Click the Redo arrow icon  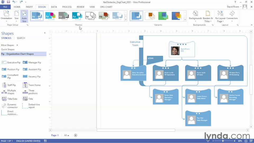[21, 2]
